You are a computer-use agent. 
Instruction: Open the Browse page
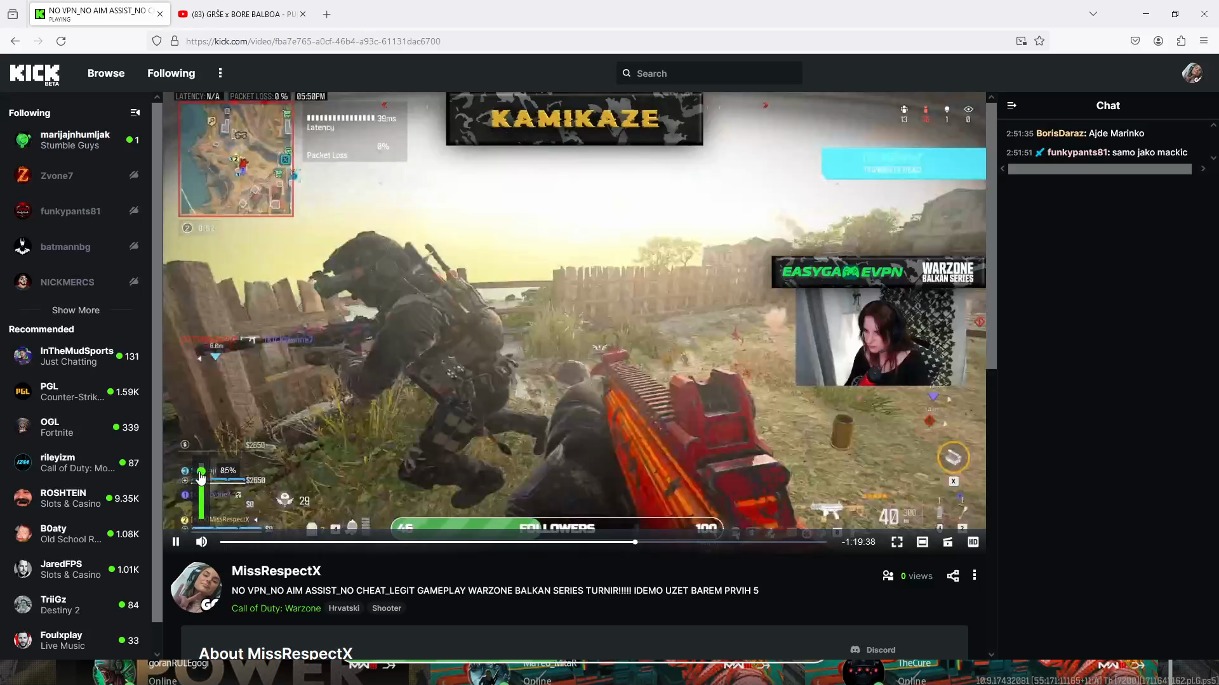(x=106, y=73)
